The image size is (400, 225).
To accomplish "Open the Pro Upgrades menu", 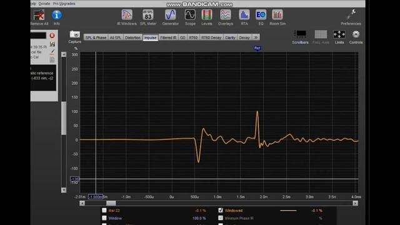I will click(64, 4).
